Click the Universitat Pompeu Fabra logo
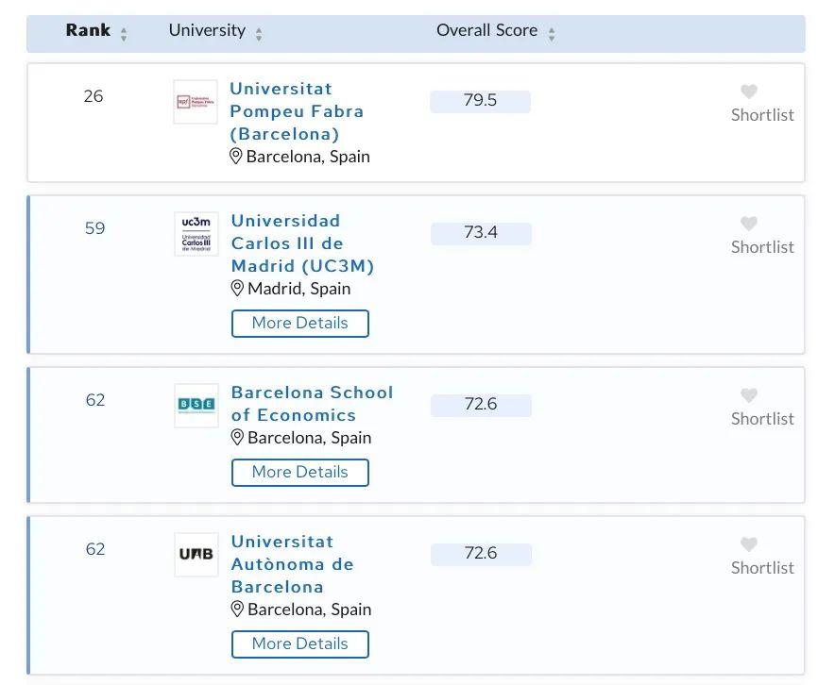The image size is (835, 685). tap(196, 102)
